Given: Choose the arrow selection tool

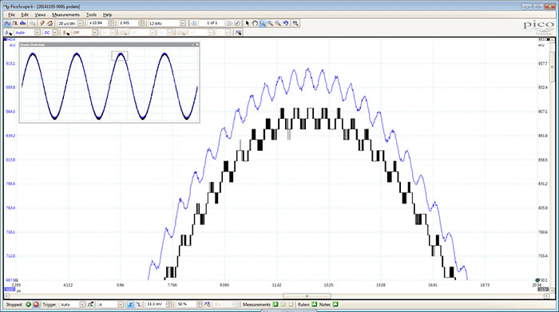Looking at the screenshot, I should coord(247,23).
